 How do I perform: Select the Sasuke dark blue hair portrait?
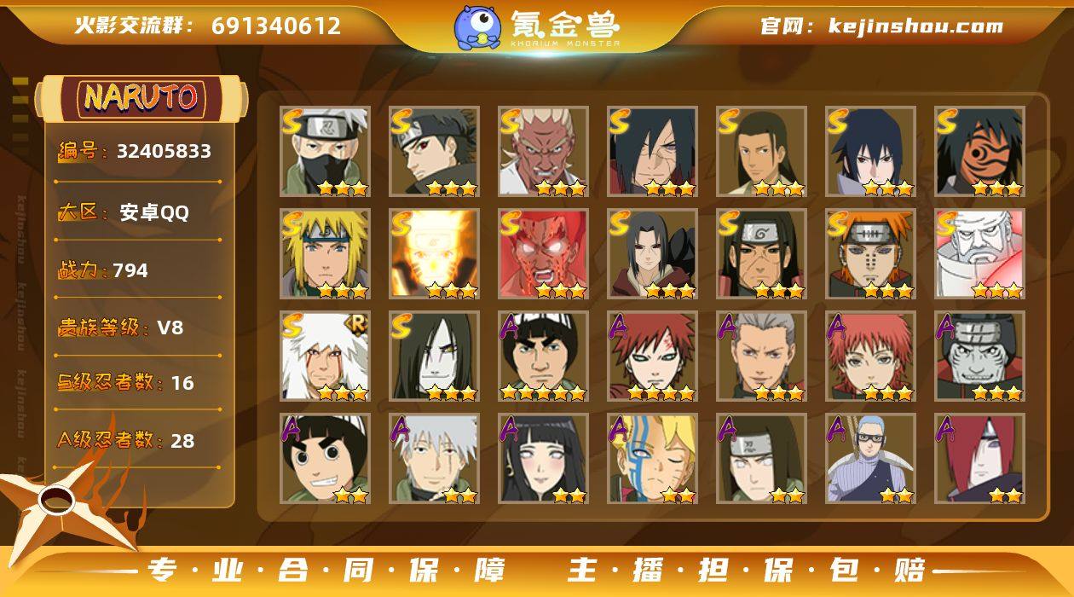pos(870,151)
